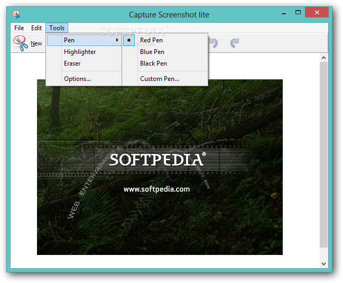Select Black Pen option
Image resolution: width=343 pixels, height=283 pixels.
(x=165, y=63)
